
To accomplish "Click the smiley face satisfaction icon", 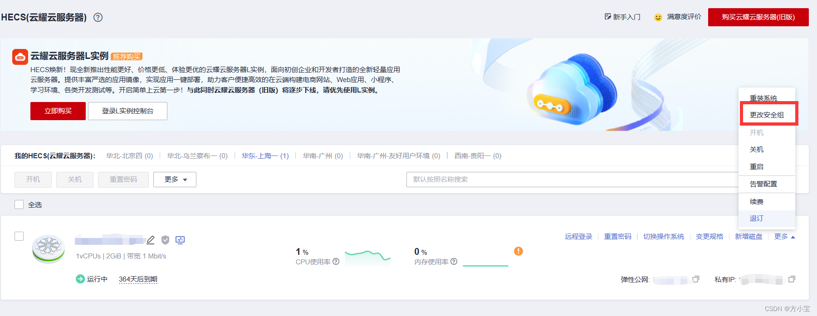I will [658, 17].
